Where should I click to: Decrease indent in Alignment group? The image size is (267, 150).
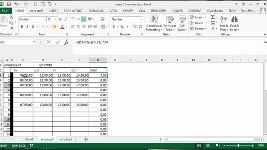click(90, 27)
